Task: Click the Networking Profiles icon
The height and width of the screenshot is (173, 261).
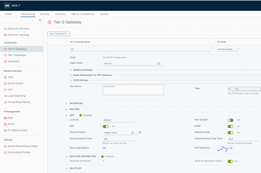Action: pyautogui.click(x=5, y=152)
